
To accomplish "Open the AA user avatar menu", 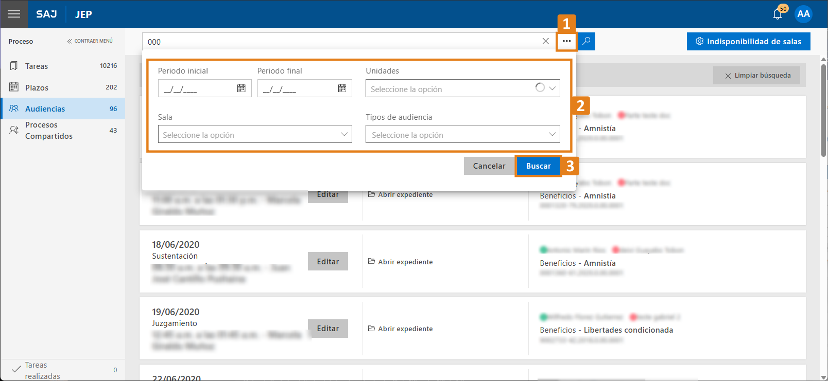I will [x=803, y=14].
